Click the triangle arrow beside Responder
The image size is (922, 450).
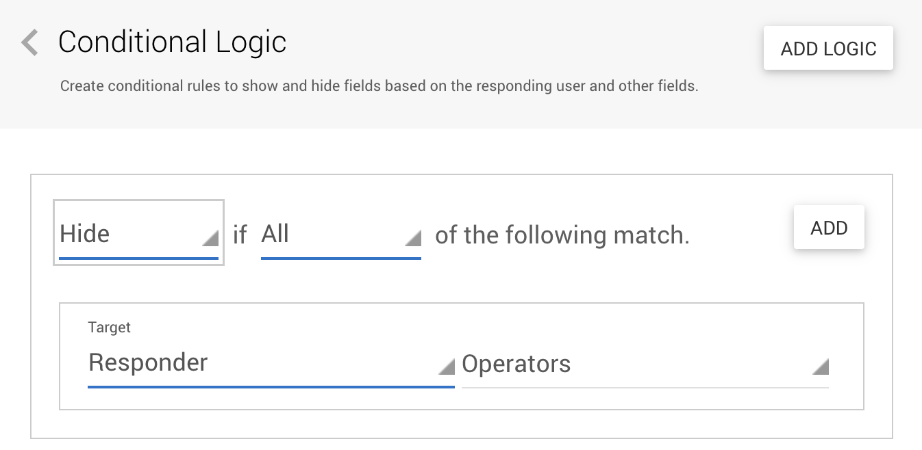point(447,367)
